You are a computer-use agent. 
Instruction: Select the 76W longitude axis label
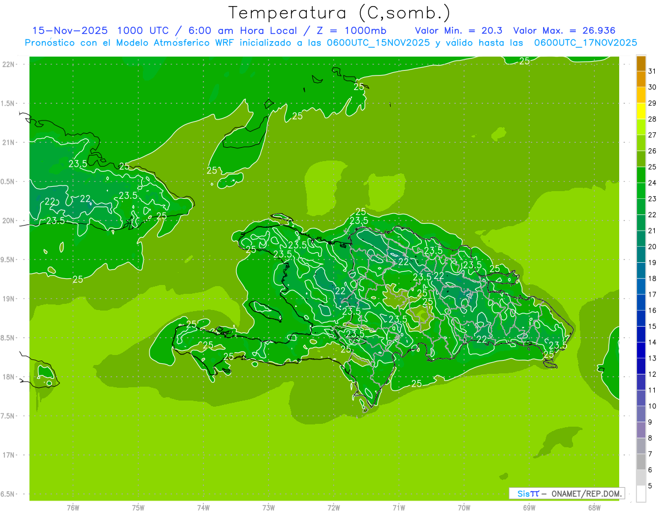point(73,507)
